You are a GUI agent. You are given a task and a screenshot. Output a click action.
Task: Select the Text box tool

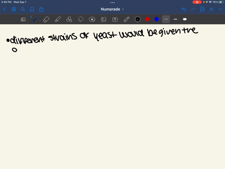click(x=115, y=19)
